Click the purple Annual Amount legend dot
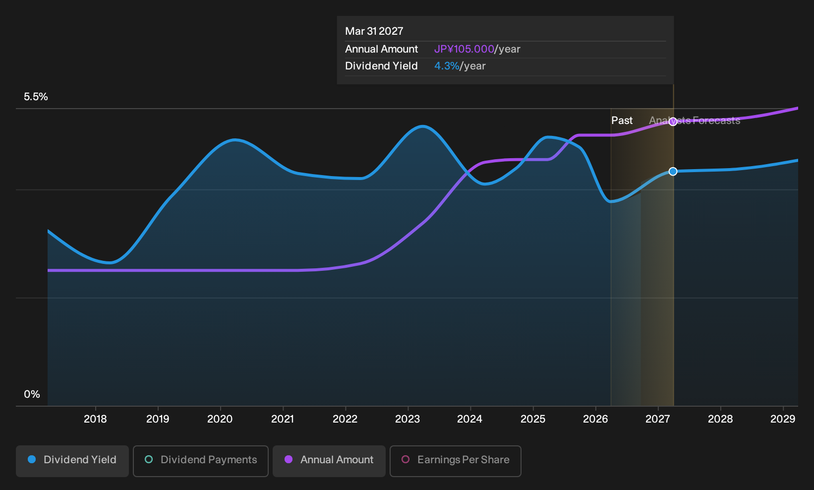 (x=289, y=459)
